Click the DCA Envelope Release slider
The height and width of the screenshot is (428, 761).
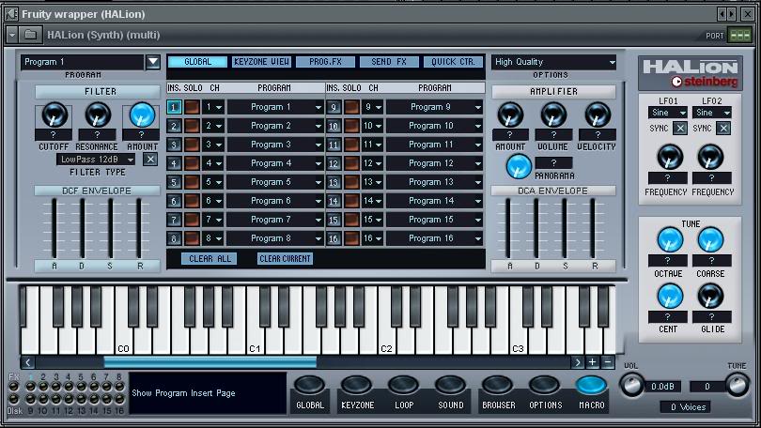pyautogui.click(x=593, y=229)
